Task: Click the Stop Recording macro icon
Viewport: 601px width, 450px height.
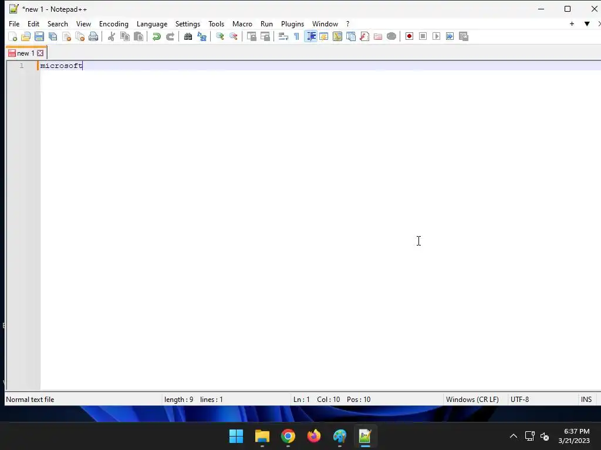Action: (x=423, y=36)
